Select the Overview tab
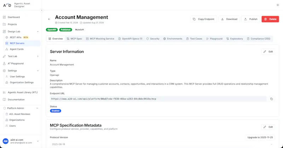The height and width of the screenshot is (148, 283). tap(56, 39)
